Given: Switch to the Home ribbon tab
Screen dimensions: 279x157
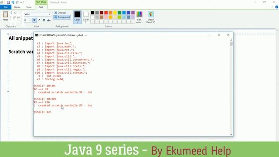Looking at the screenshot, I should click(17, 7).
